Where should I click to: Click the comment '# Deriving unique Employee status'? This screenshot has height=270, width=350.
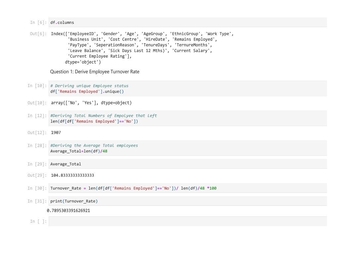(89, 86)
